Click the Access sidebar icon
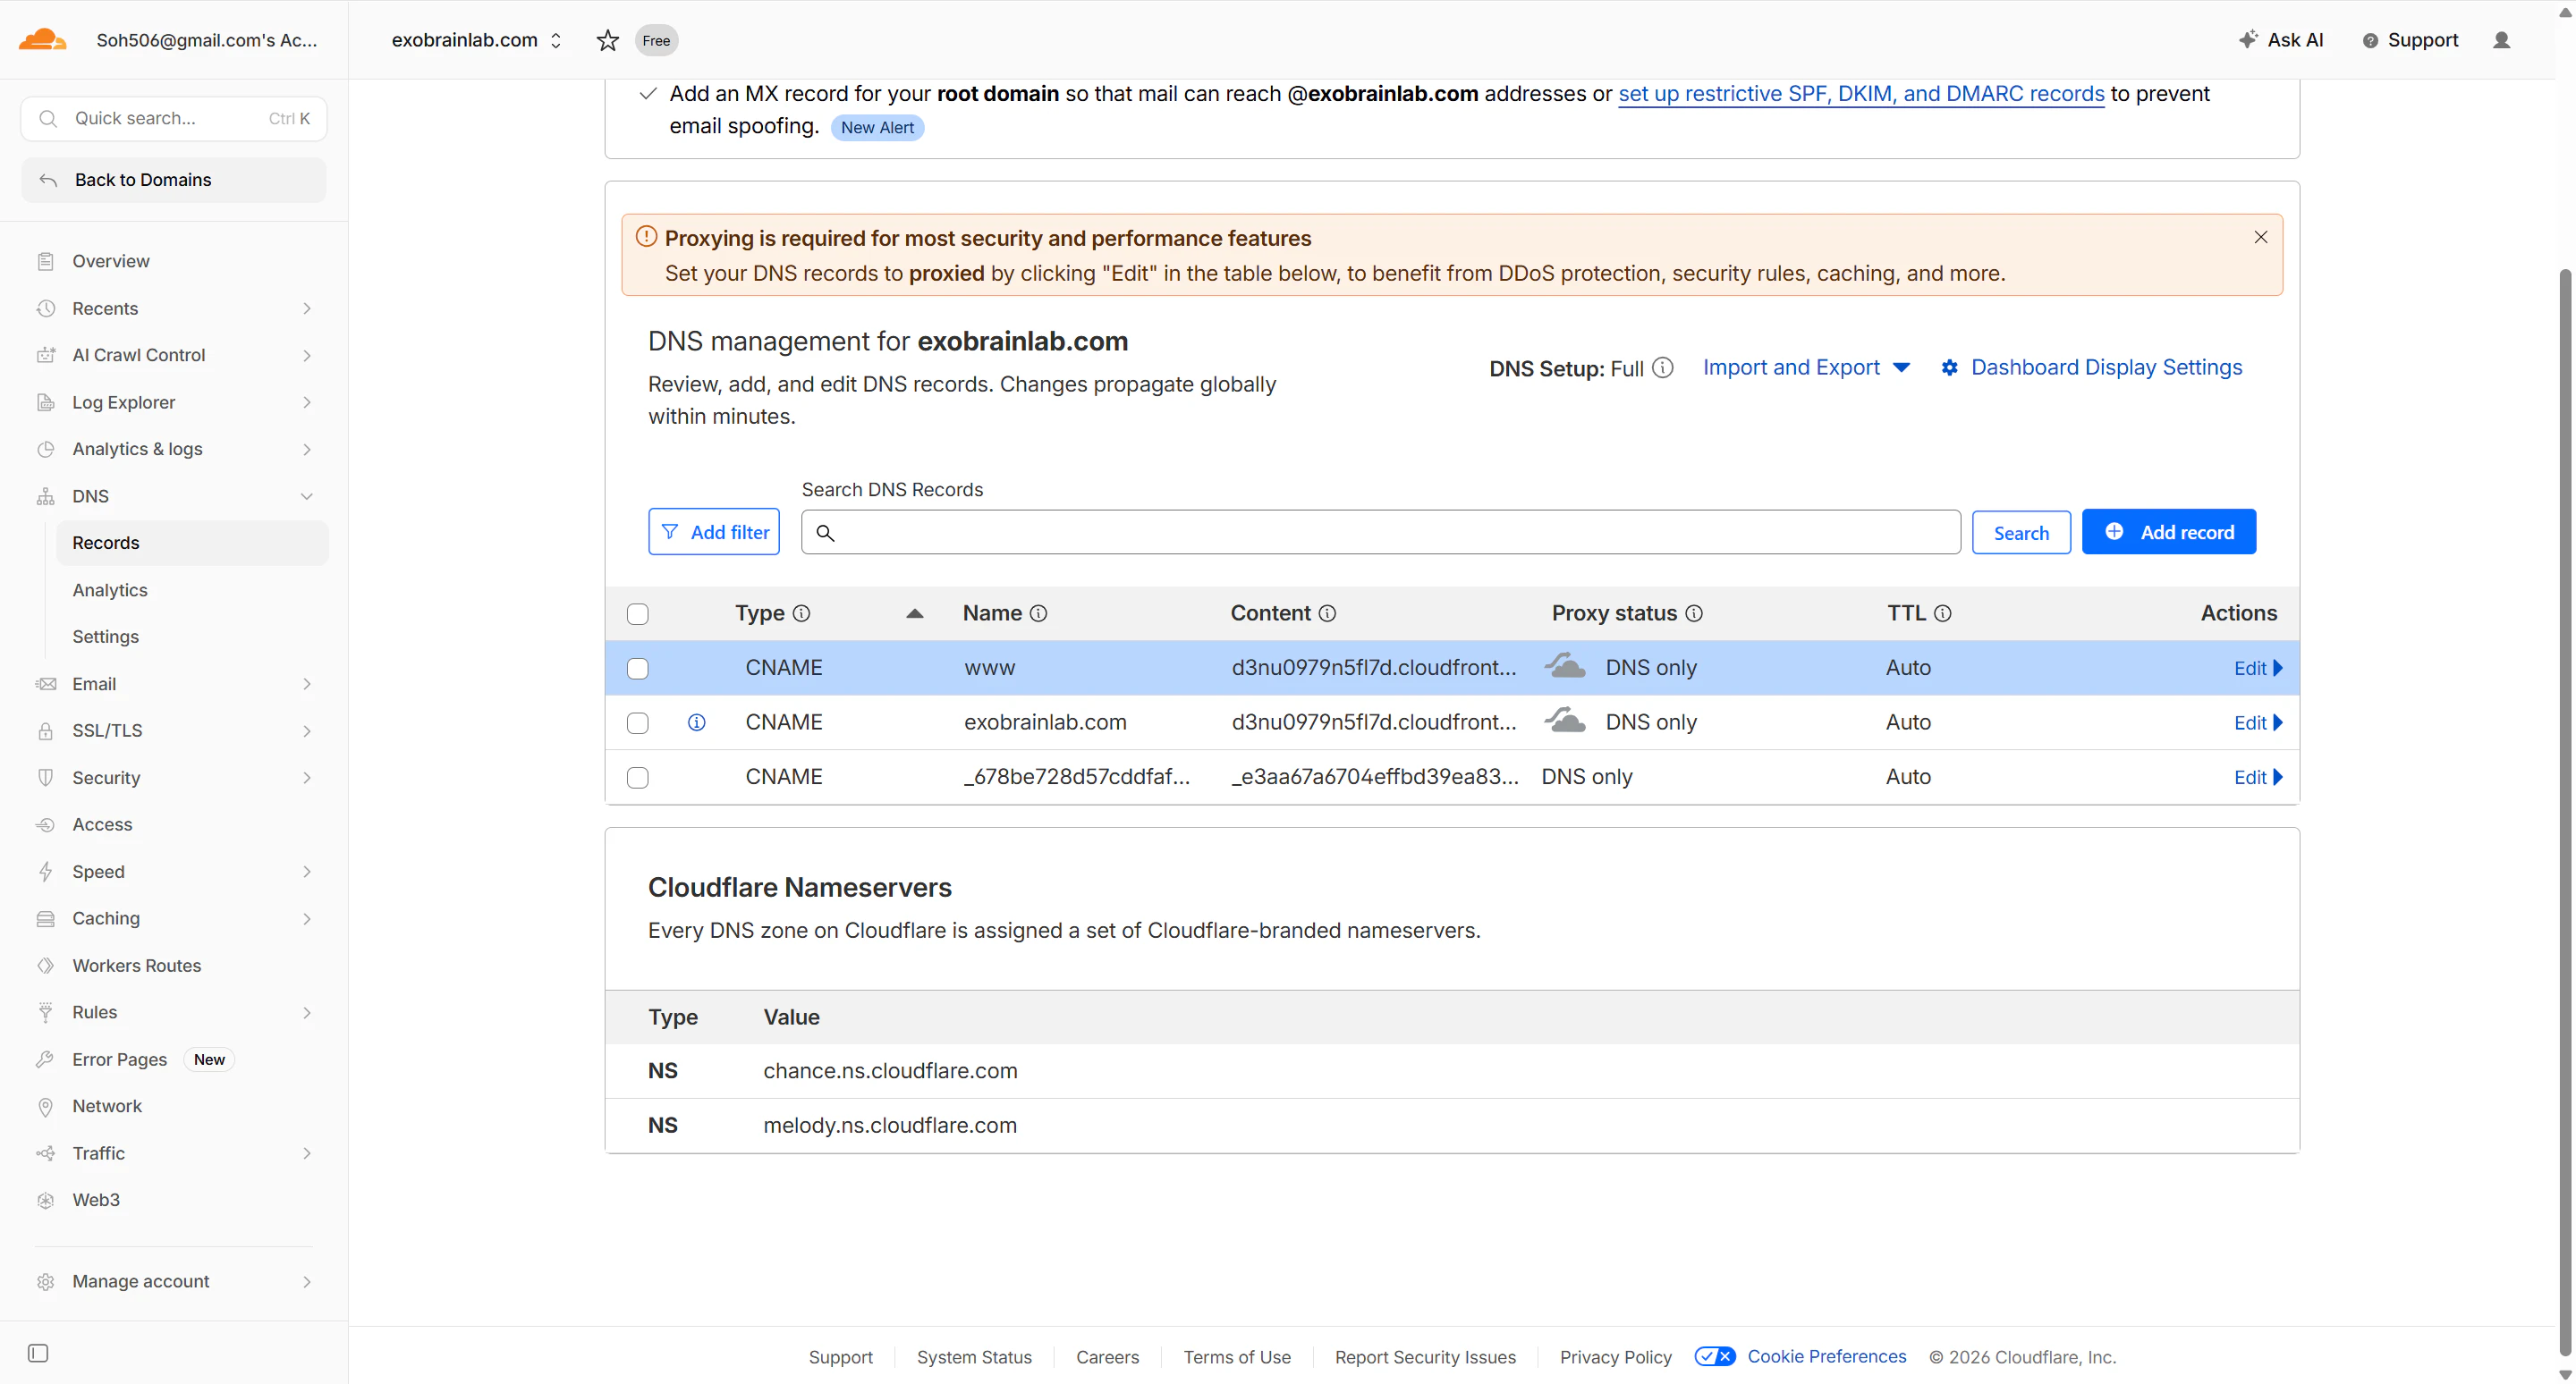 coord(45,825)
